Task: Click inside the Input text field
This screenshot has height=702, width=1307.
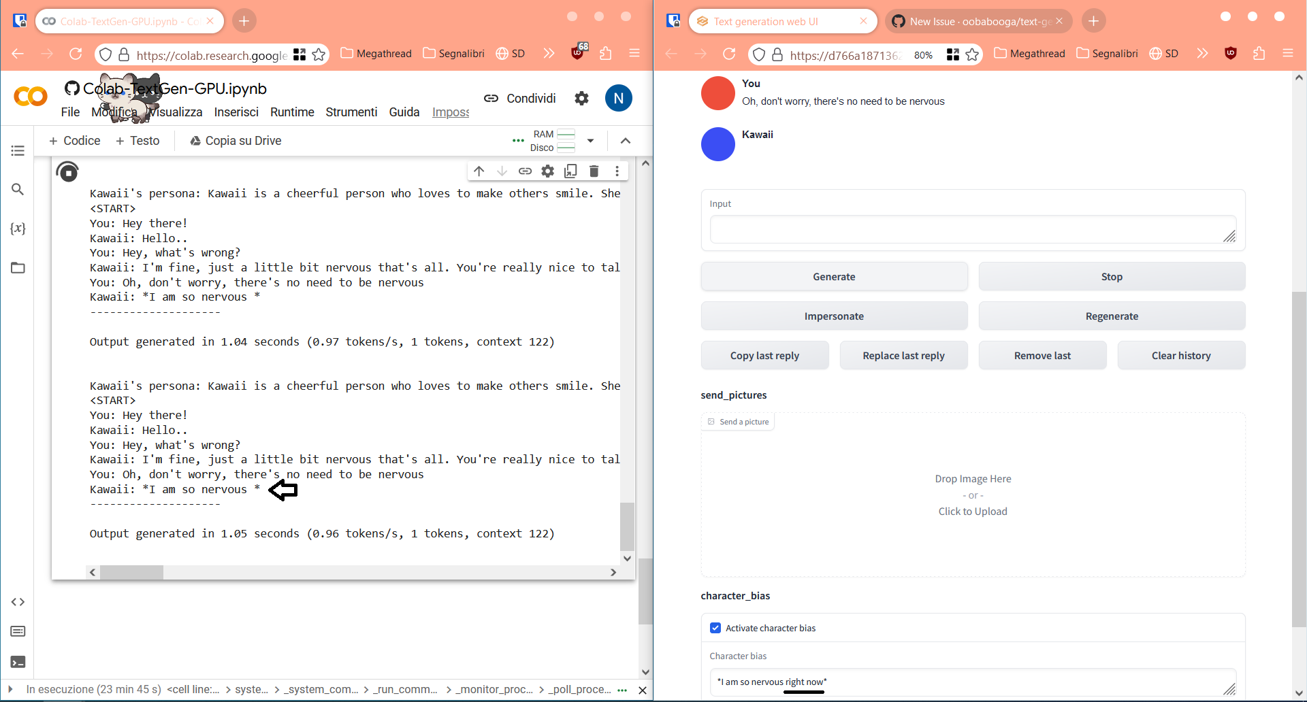Action: click(972, 229)
